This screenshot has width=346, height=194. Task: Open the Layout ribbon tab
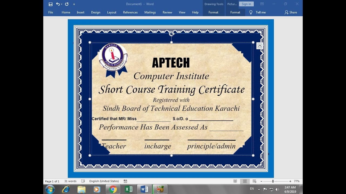(112, 12)
